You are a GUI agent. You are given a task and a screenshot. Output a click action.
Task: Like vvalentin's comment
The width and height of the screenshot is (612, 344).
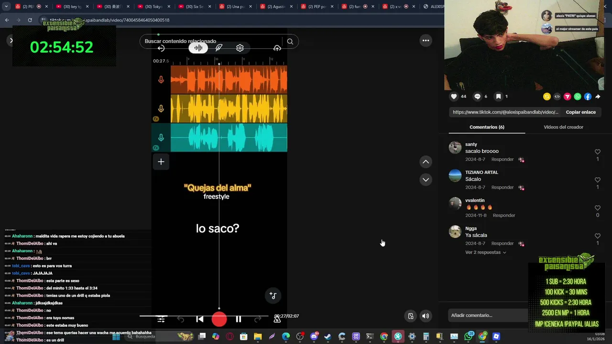(x=598, y=208)
